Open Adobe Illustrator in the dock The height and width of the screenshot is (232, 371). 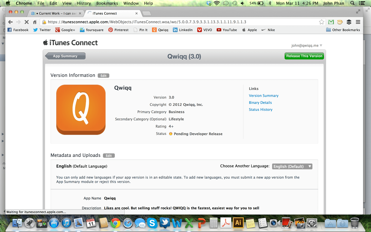point(238,223)
